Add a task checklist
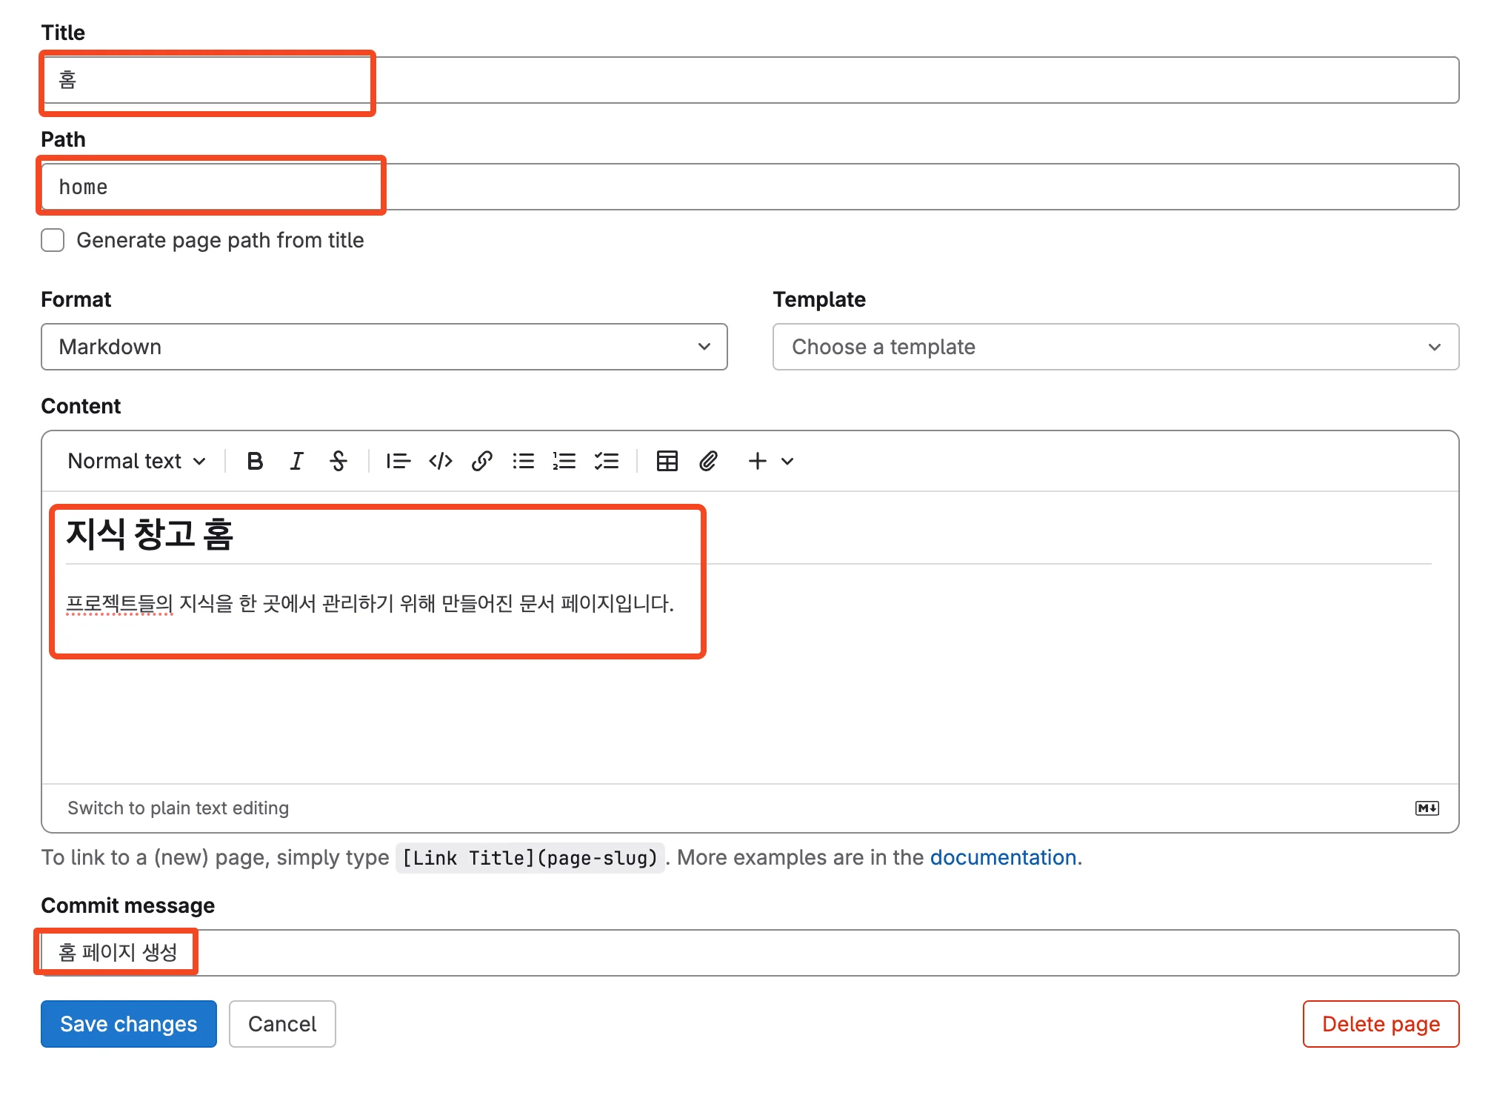 (x=607, y=461)
